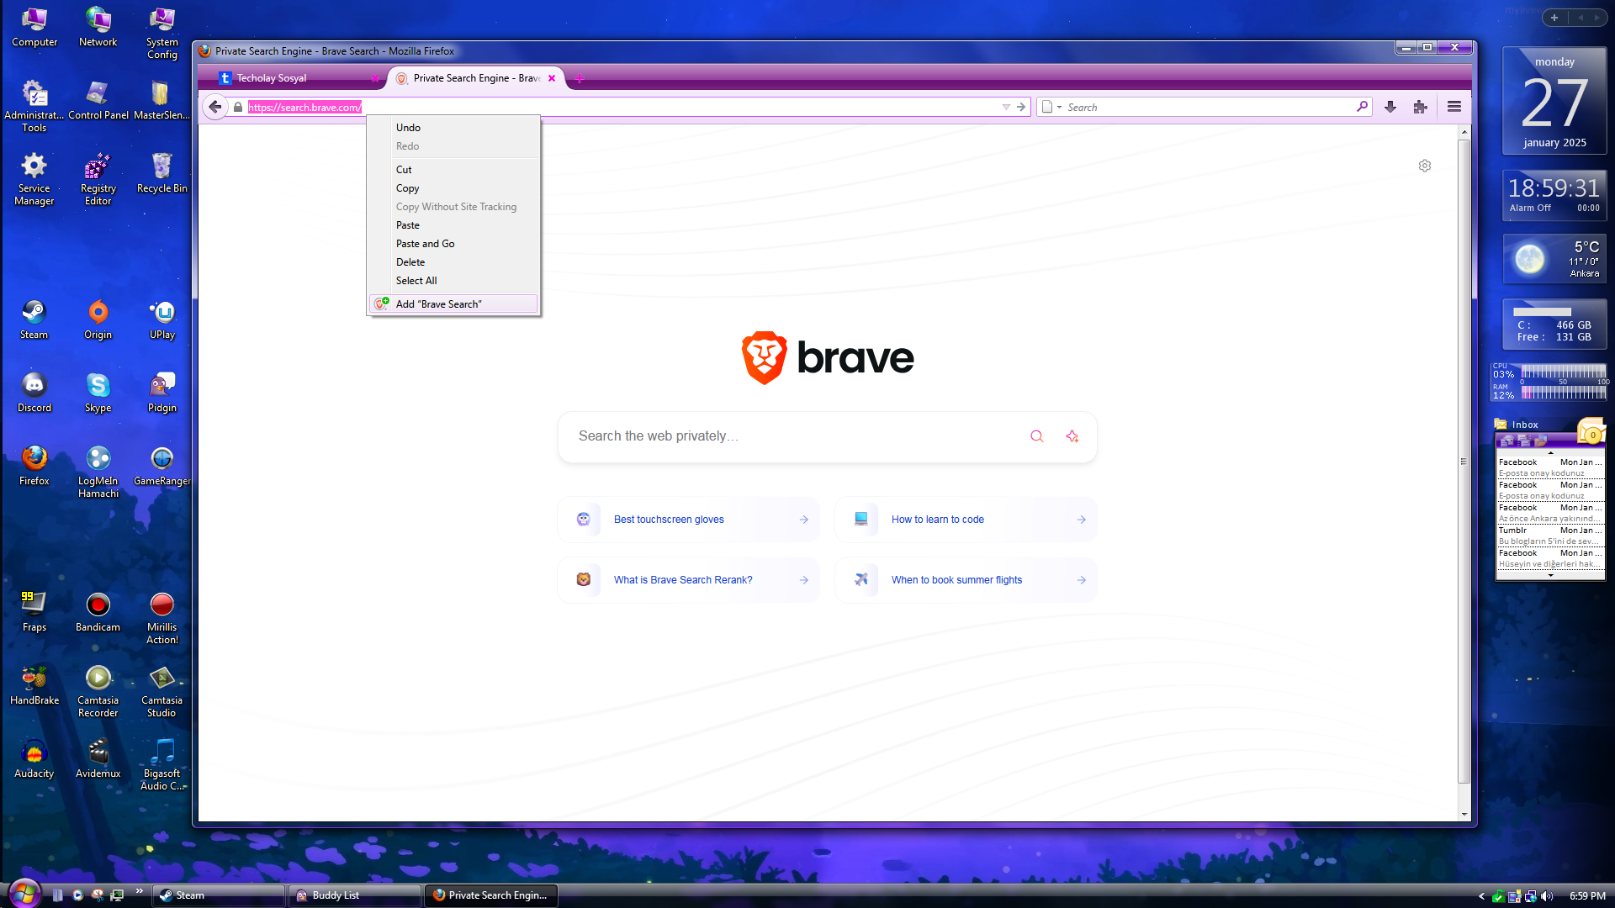
Task: Open the Firefox hamburger menu
Action: pyautogui.click(x=1454, y=107)
